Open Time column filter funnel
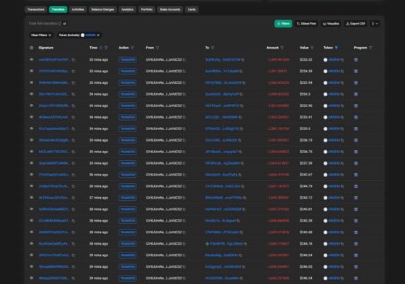 106,48
